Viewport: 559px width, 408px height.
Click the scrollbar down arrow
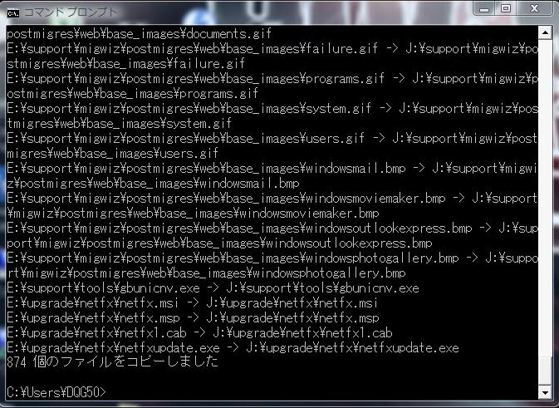(x=545, y=393)
